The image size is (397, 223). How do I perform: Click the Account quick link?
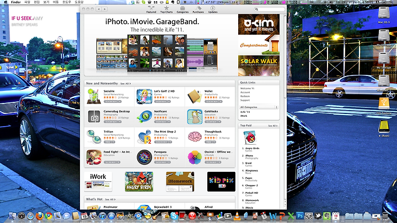pyautogui.click(x=245, y=93)
